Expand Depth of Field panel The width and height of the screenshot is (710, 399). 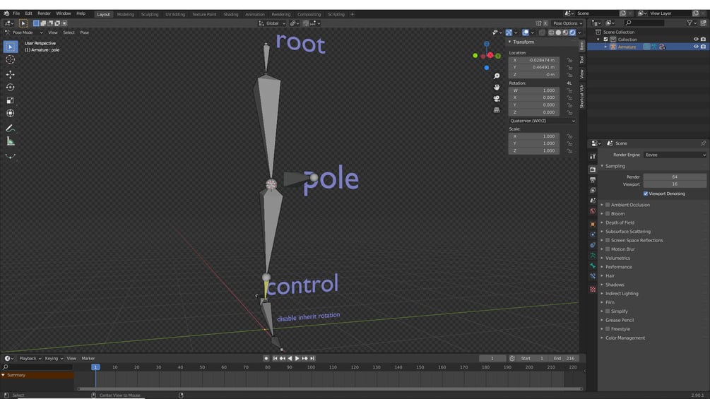click(x=620, y=222)
